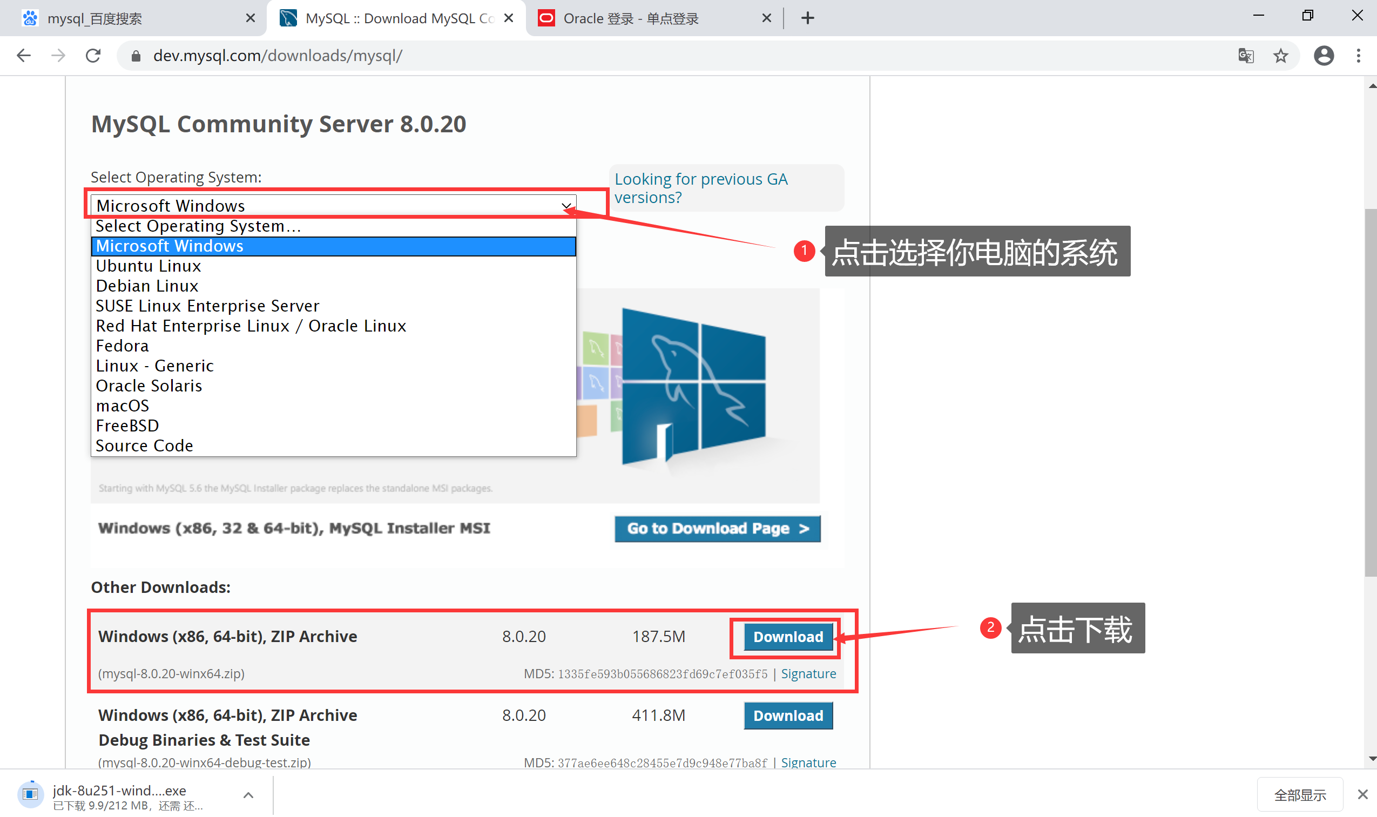Click the bookmark star icon
The image size is (1377, 817).
click(1280, 56)
